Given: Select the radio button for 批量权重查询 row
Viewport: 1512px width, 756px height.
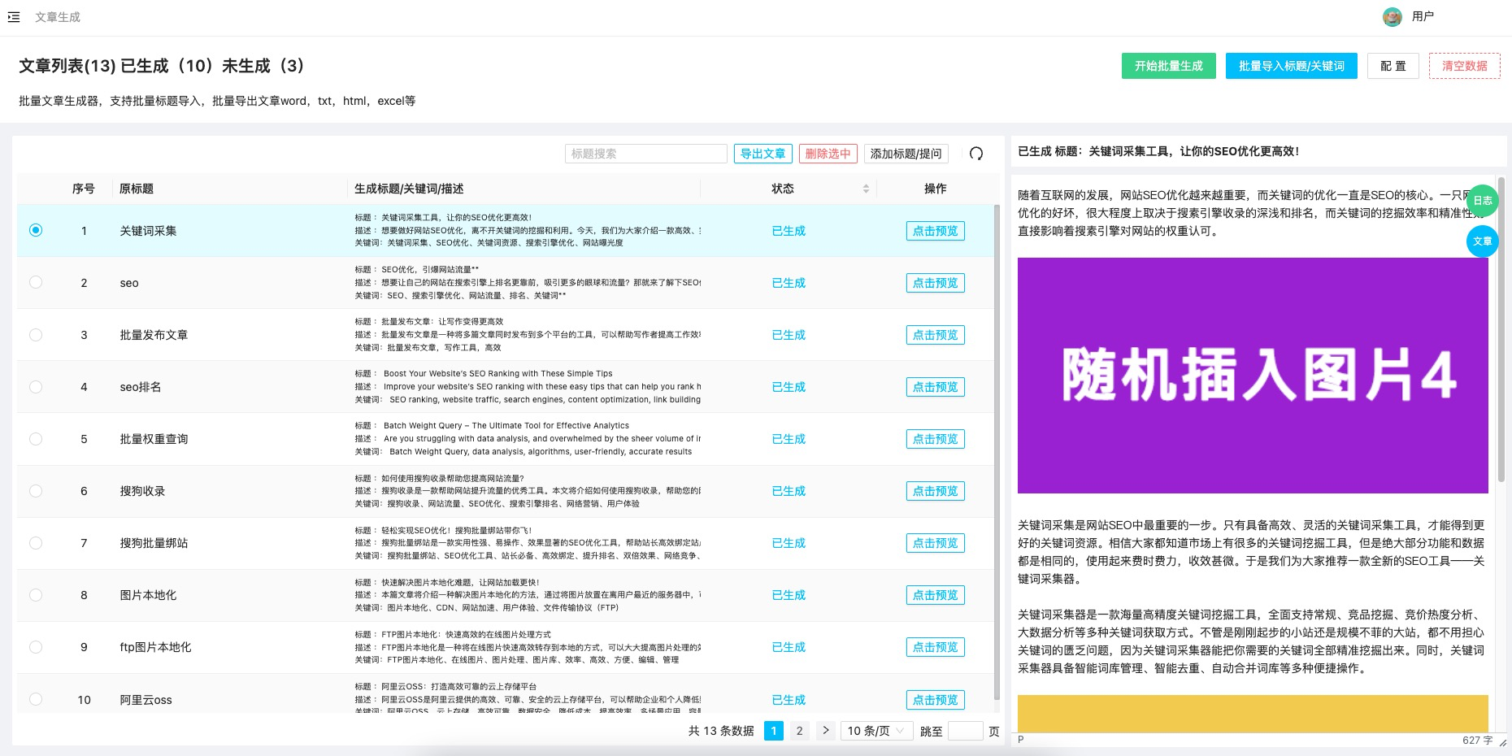Looking at the screenshot, I should pyautogui.click(x=36, y=439).
